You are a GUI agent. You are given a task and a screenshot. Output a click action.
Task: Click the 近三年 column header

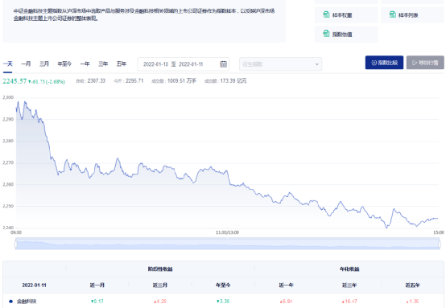(349, 285)
